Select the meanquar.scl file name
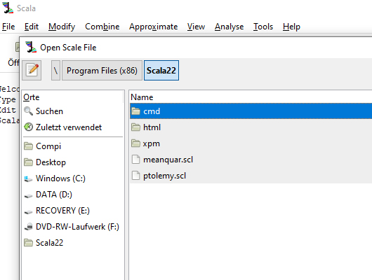The image size is (372, 280). [168, 160]
